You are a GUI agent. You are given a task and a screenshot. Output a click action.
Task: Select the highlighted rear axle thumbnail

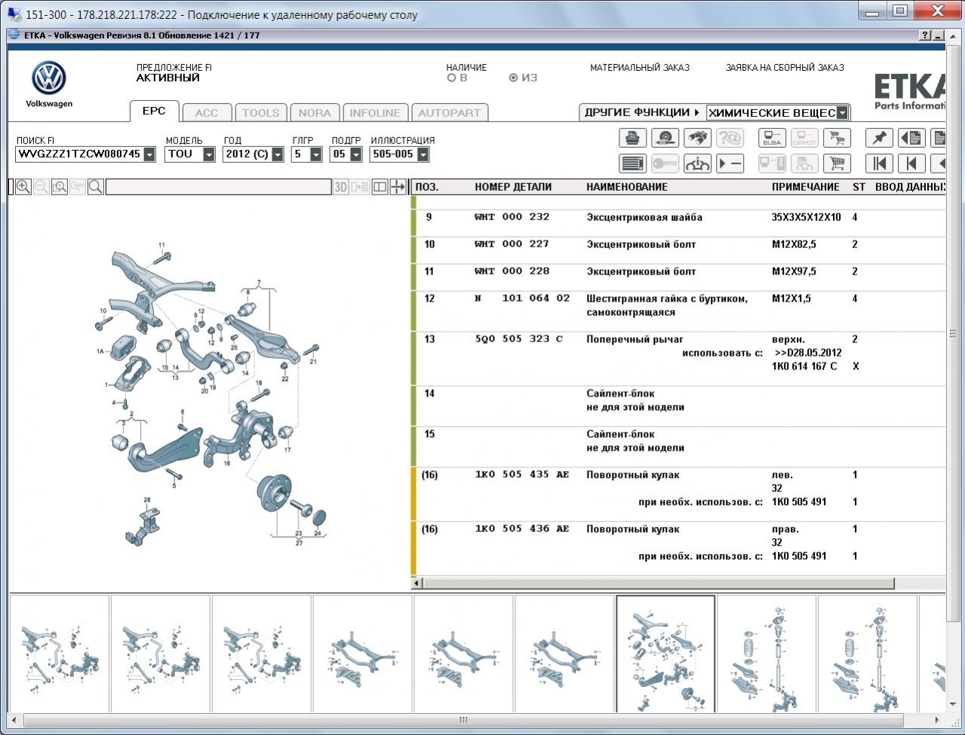click(x=665, y=654)
